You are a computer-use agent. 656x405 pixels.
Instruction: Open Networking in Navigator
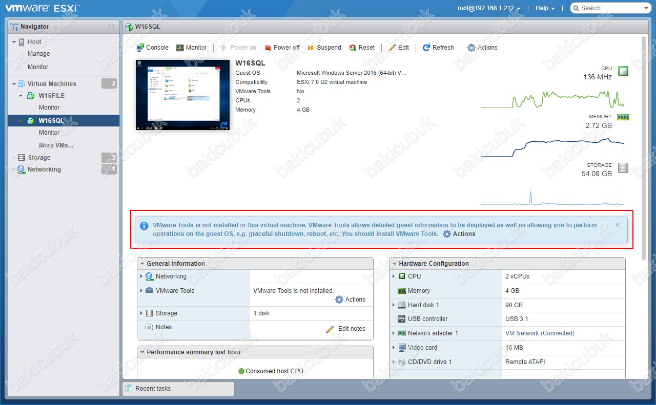(x=44, y=169)
